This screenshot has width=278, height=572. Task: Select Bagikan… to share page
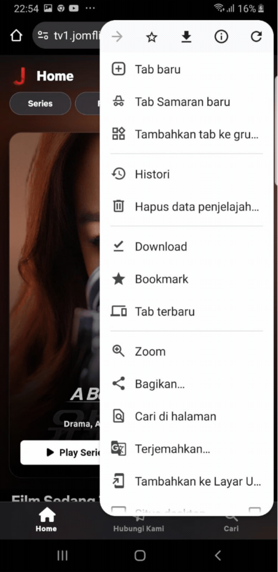[x=187, y=384]
